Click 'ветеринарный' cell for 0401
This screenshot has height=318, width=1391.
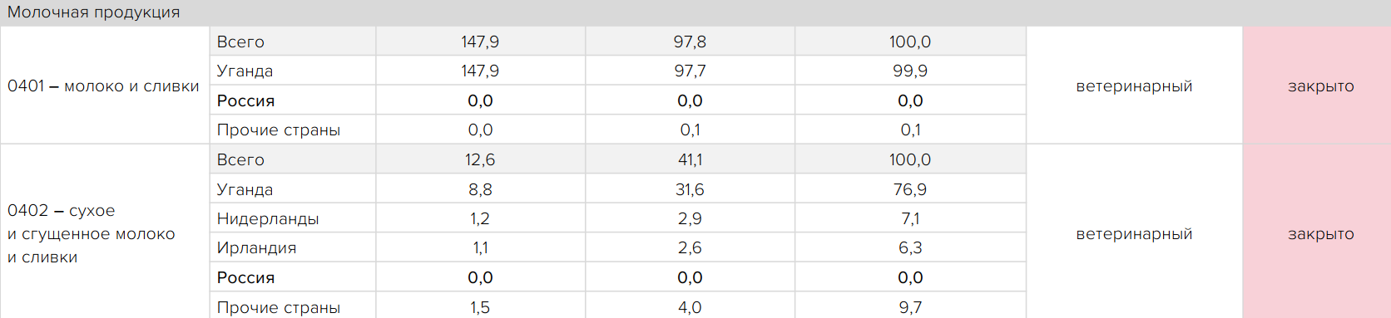1134,86
